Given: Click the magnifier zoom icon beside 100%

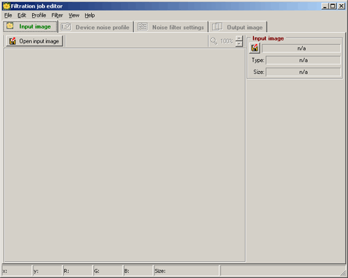Looking at the screenshot, I should click(x=214, y=41).
